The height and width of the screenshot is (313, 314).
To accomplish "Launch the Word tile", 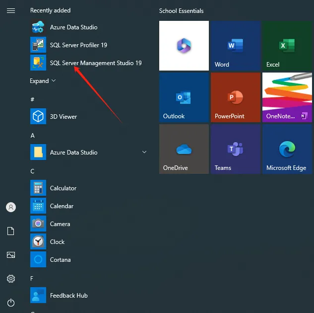I will (236, 46).
